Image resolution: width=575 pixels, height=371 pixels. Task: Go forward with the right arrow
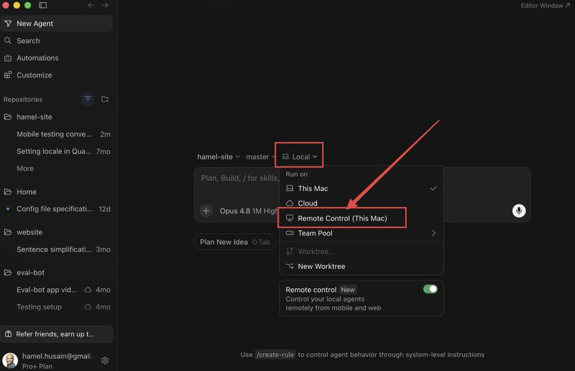tap(105, 5)
